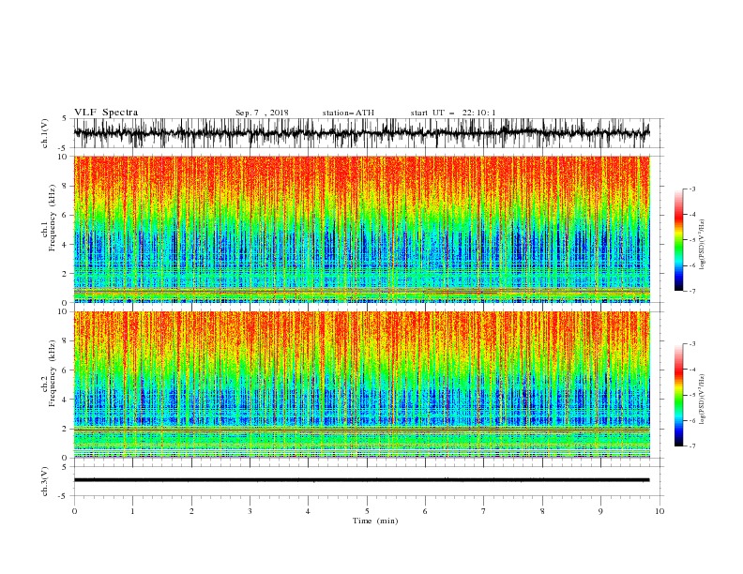Viewport: 743px width, 574px height.
Task: Click the ch.3 flat waveform trace
Action: click(x=362, y=480)
